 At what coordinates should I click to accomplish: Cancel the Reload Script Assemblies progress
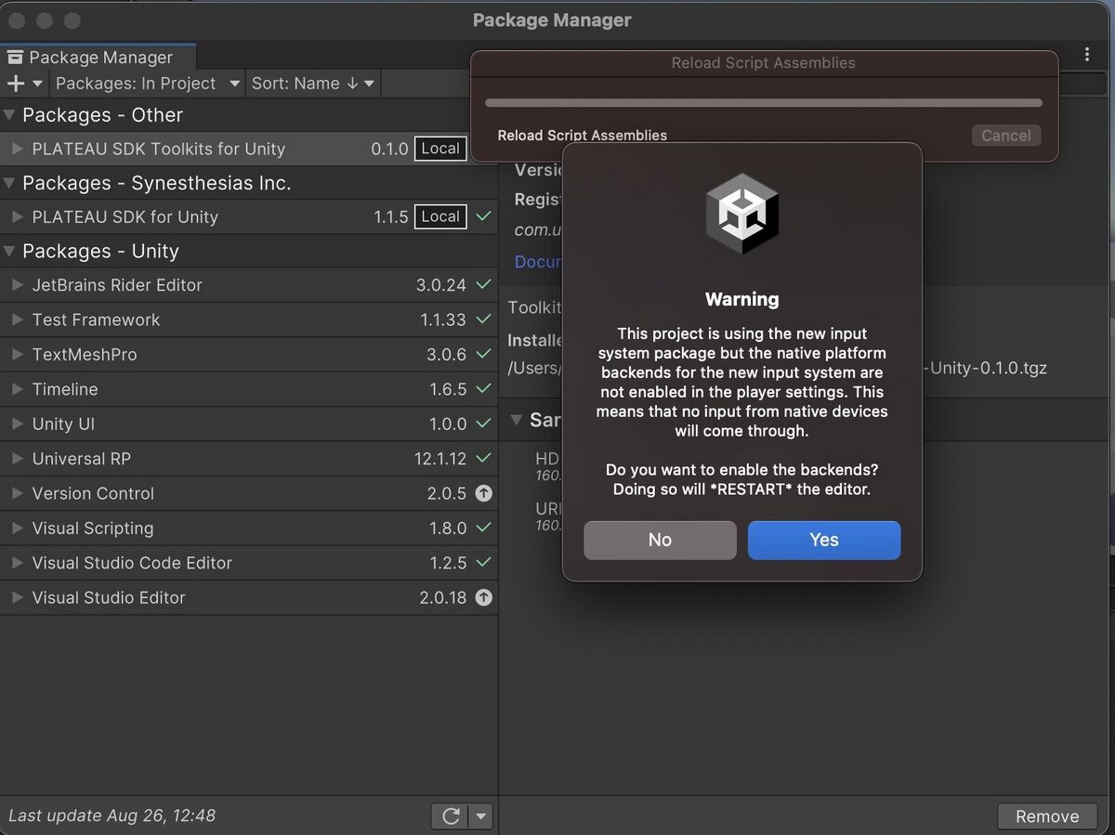click(1006, 136)
